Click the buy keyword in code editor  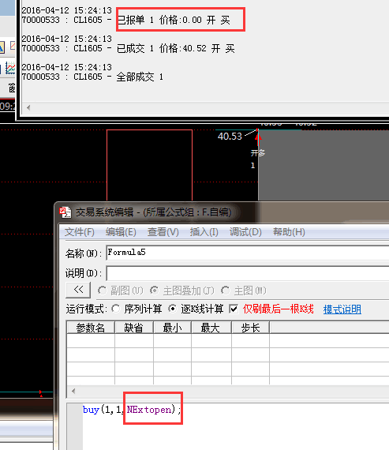91,410
